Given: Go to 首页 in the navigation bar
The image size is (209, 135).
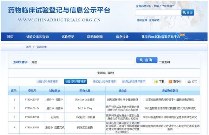Looking at the screenshot, I should (x=10, y=37).
